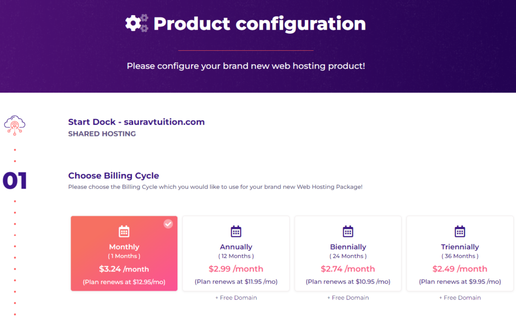516x325 pixels.
Task: Click the checkmark badge on the Monthly plan
Action: [x=168, y=224]
